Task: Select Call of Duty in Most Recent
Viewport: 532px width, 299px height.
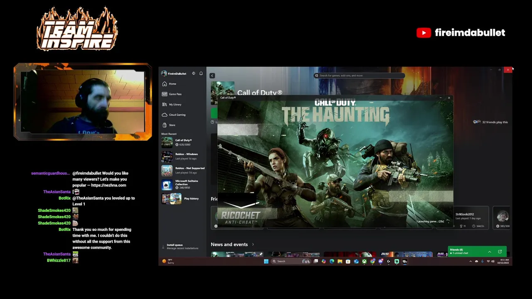Action: [x=183, y=142]
